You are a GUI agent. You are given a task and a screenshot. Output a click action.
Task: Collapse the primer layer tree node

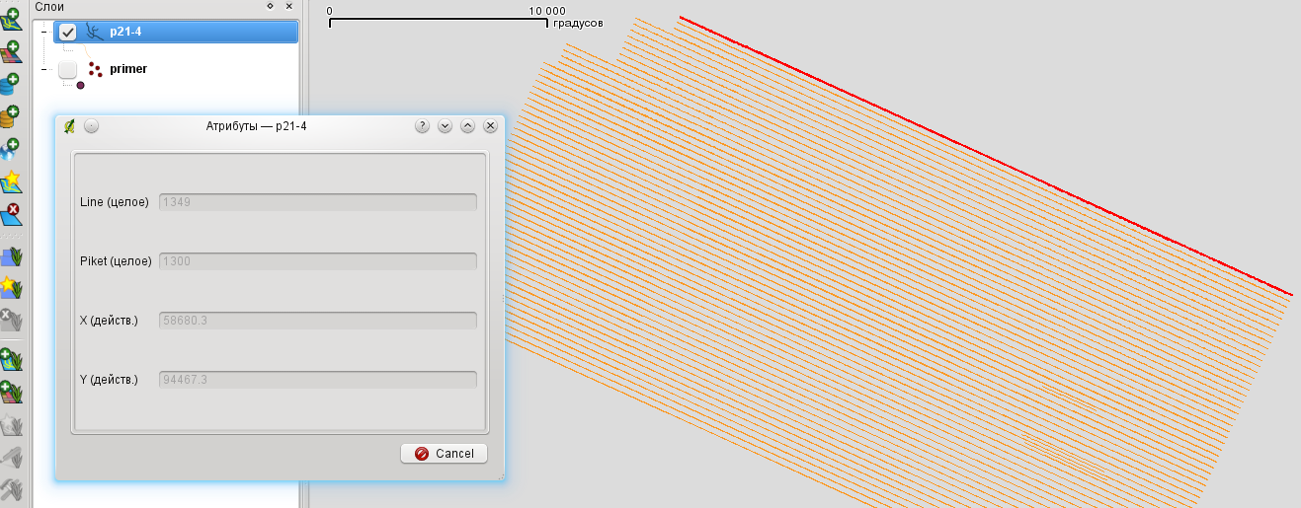(x=44, y=70)
